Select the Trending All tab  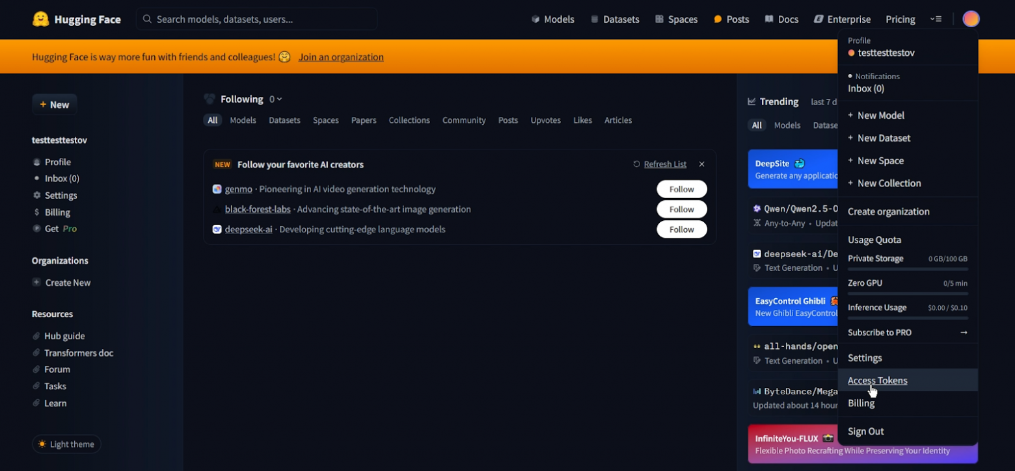tap(757, 125)
